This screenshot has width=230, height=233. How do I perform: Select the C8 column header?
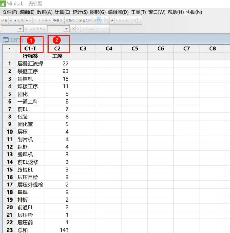(212, 48)
